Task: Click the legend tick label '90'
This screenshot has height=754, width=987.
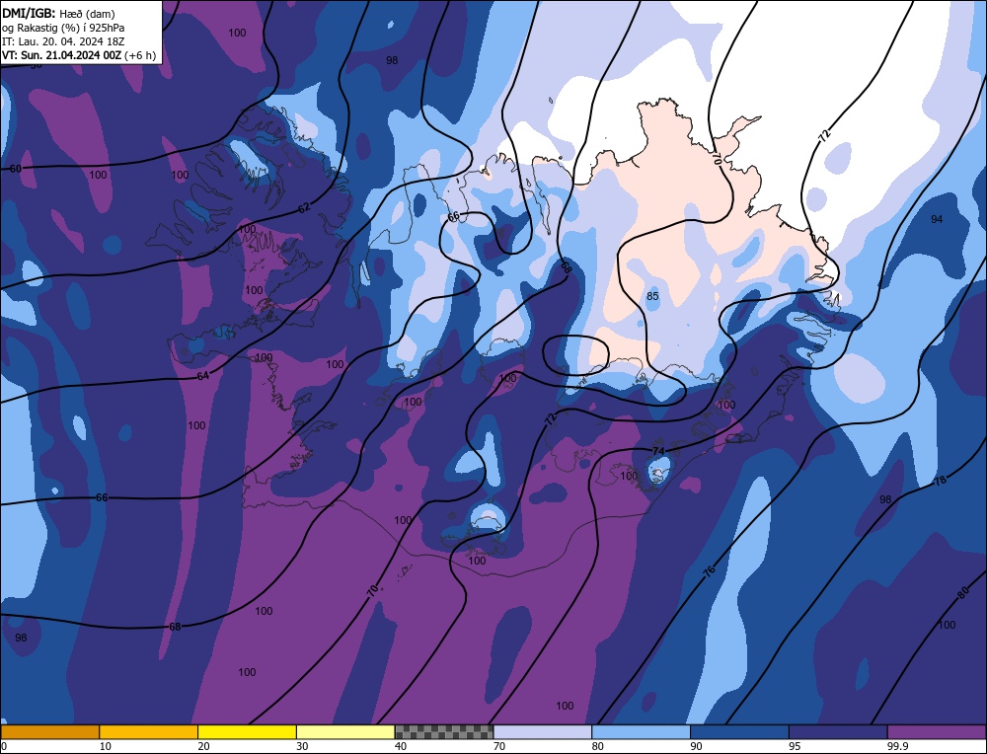Action: tap(696, 746)
